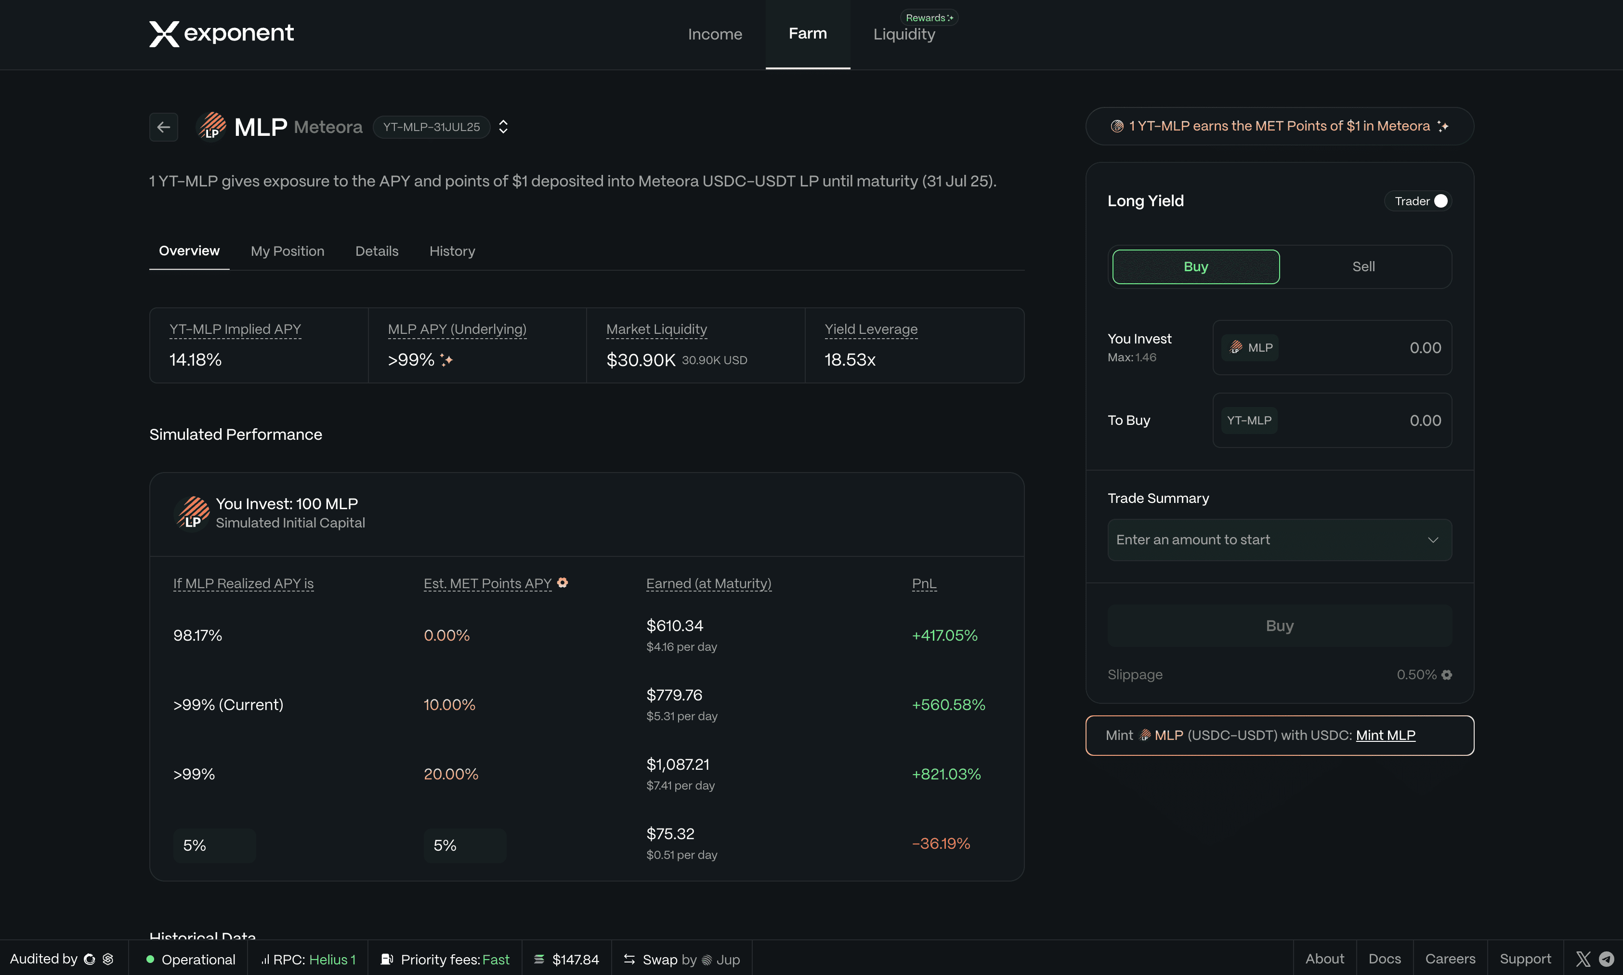
Task: Open the Telegram footer icon
Action: click(x=1607, y=959)
